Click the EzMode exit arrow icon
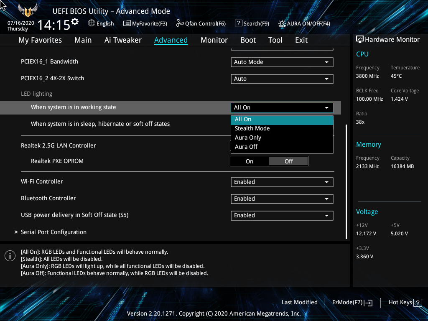 pyautogui.click(x=368, y=303)
